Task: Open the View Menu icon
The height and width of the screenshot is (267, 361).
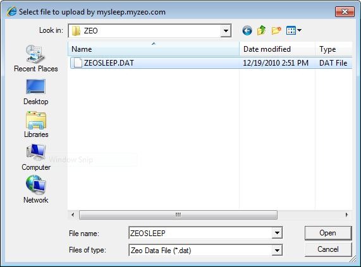Action: 294,30
